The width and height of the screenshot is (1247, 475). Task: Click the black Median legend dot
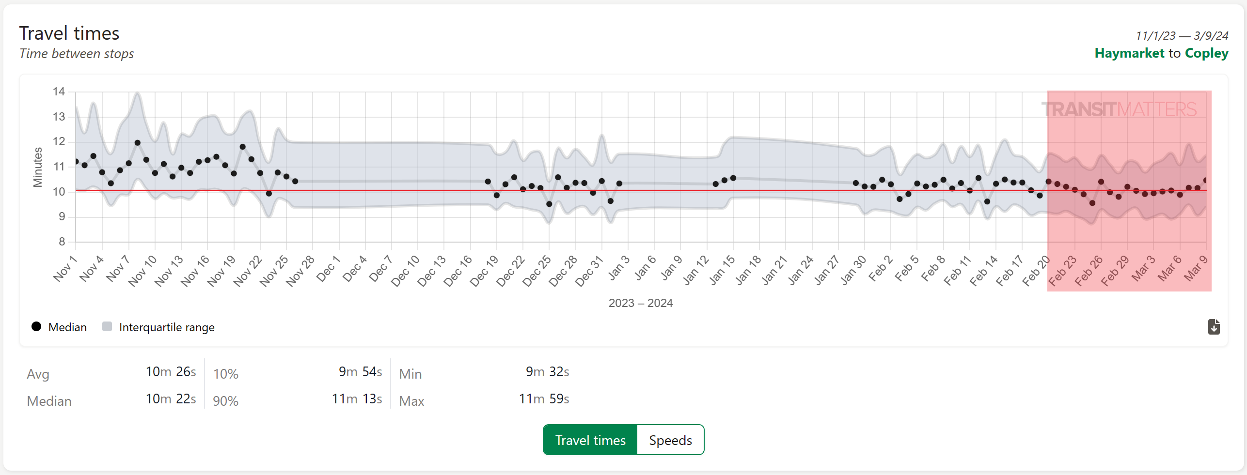click(36, 327)
